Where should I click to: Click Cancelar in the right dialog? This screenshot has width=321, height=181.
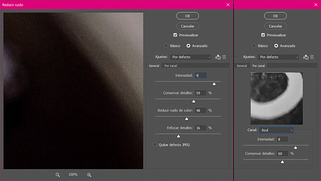click(x=276, y=26)
